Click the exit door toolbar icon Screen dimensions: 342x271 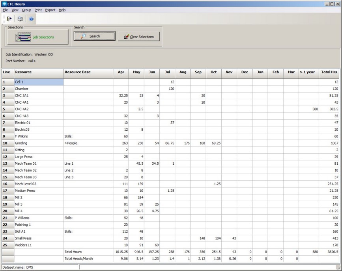pos(9,19)
